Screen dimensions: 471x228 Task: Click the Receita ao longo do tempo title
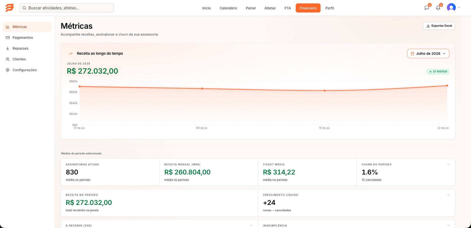[100, 53]
